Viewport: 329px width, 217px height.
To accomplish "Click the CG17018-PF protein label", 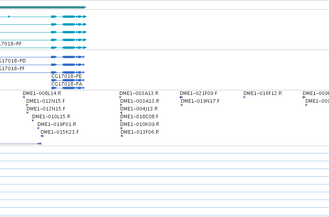I will (x=12, y=68).
